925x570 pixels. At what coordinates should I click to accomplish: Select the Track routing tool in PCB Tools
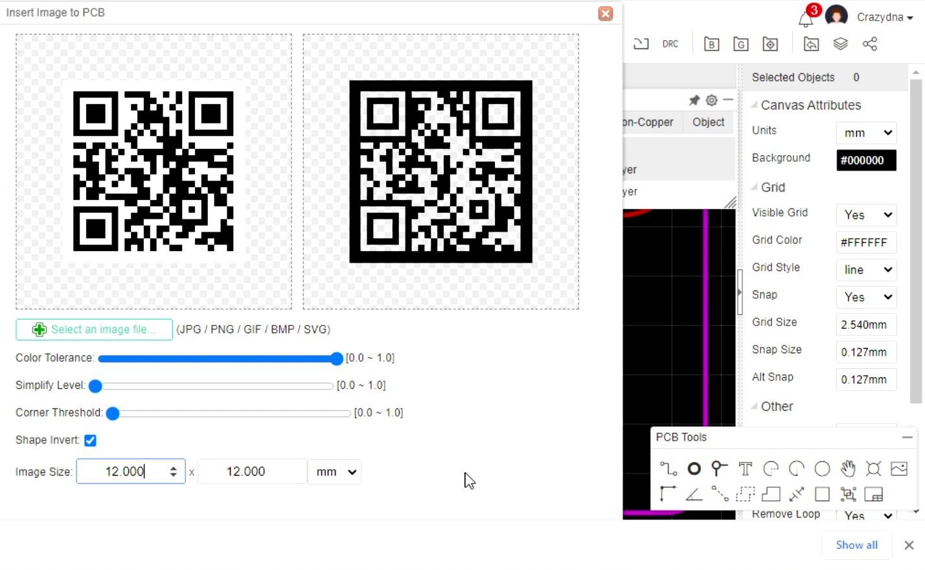coord(668,468)
